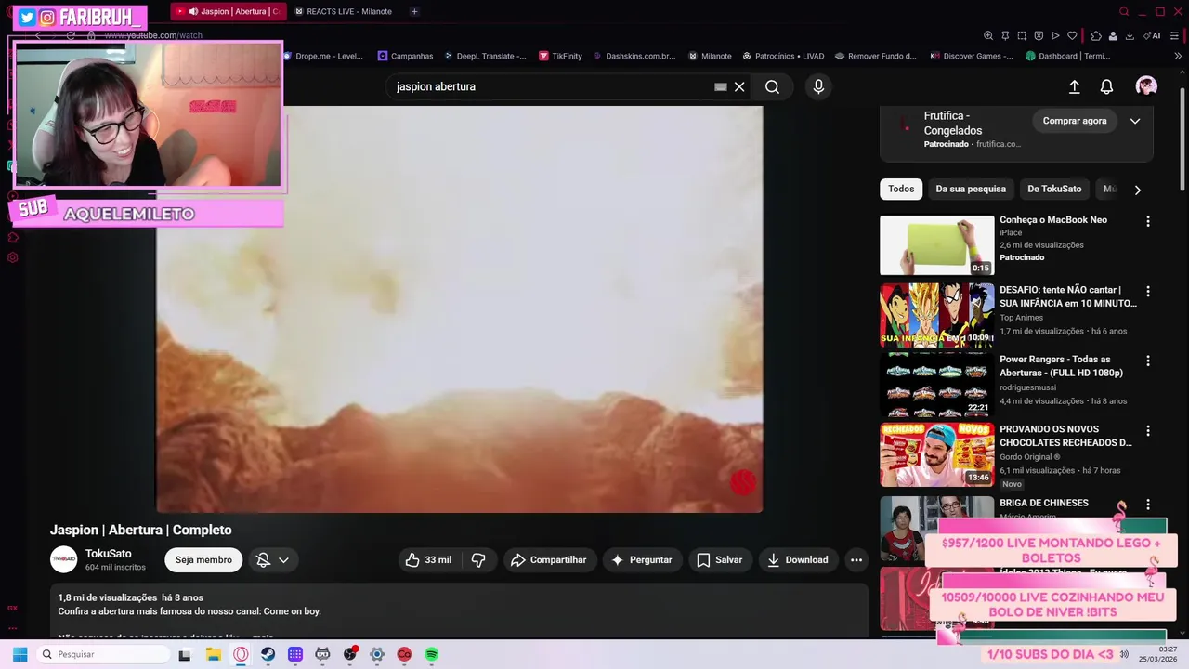Click the heart bookmark icon in toolbar
The image size is (1189, 669).
pyautogui.click(x=1072, y=35)
